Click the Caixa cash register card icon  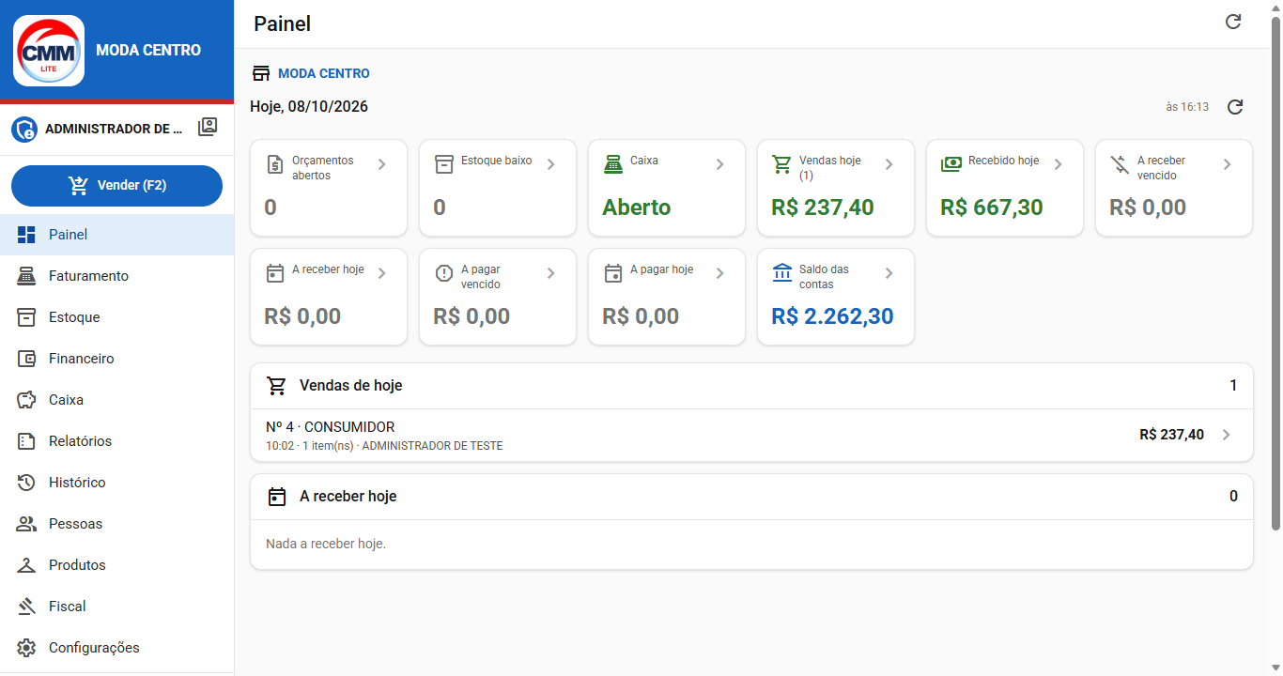click(x=613, y=164)
